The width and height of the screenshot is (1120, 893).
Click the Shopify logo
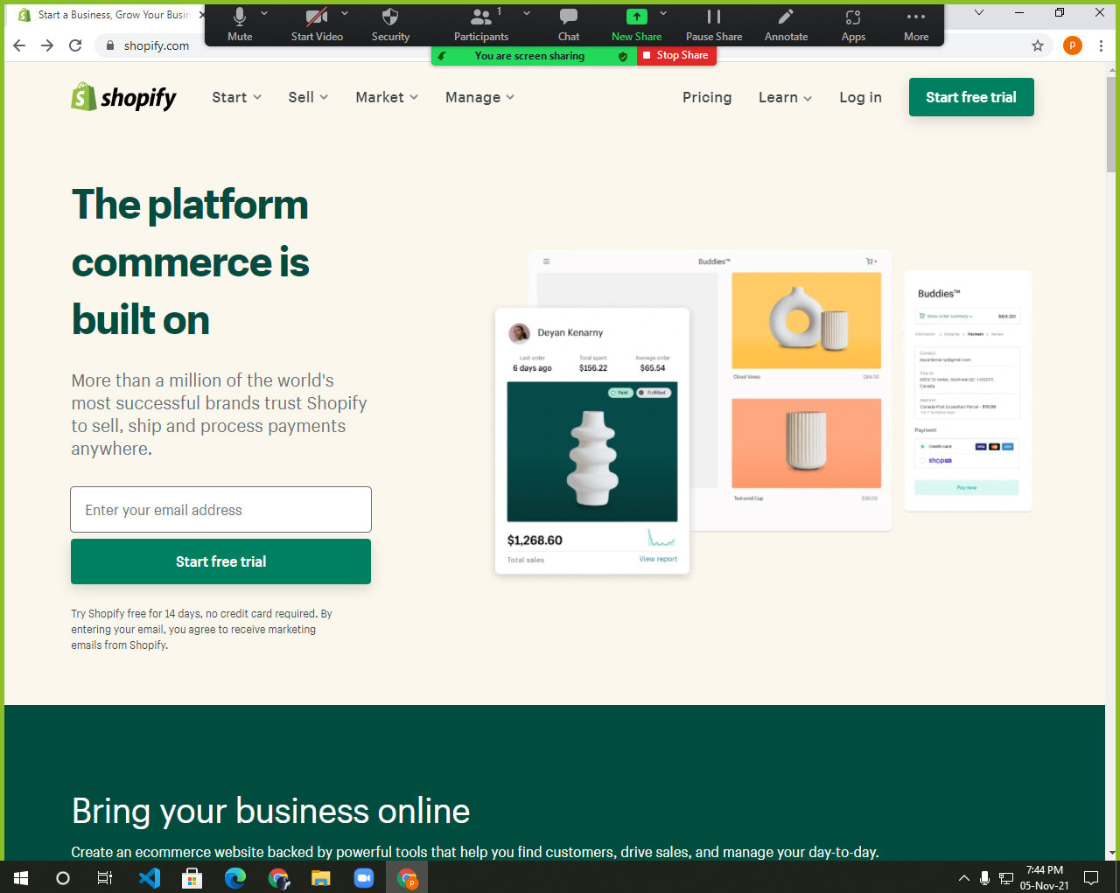pyautogui.click(x=123, y=97)
